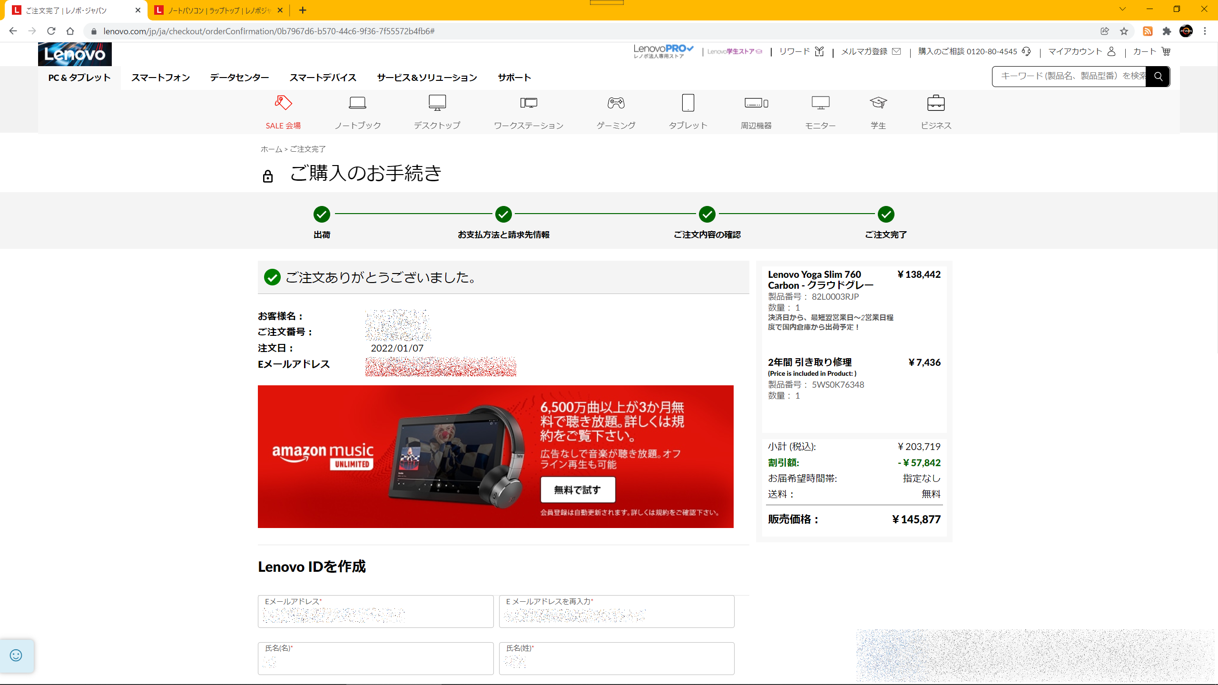The image size is (1218, 685).
Task: Open the サービス＆ソリューション menu
Action: pyautogui.click(x=427, y=78)
